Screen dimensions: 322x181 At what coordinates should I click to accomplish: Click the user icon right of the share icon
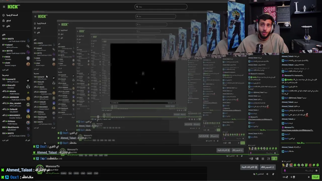click(273, 174)
